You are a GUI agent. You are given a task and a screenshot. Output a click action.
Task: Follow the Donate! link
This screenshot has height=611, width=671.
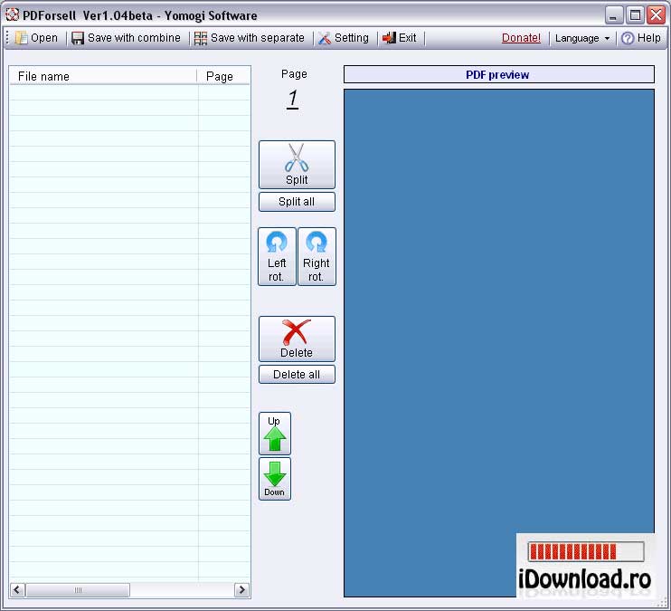tap(521, 38)
